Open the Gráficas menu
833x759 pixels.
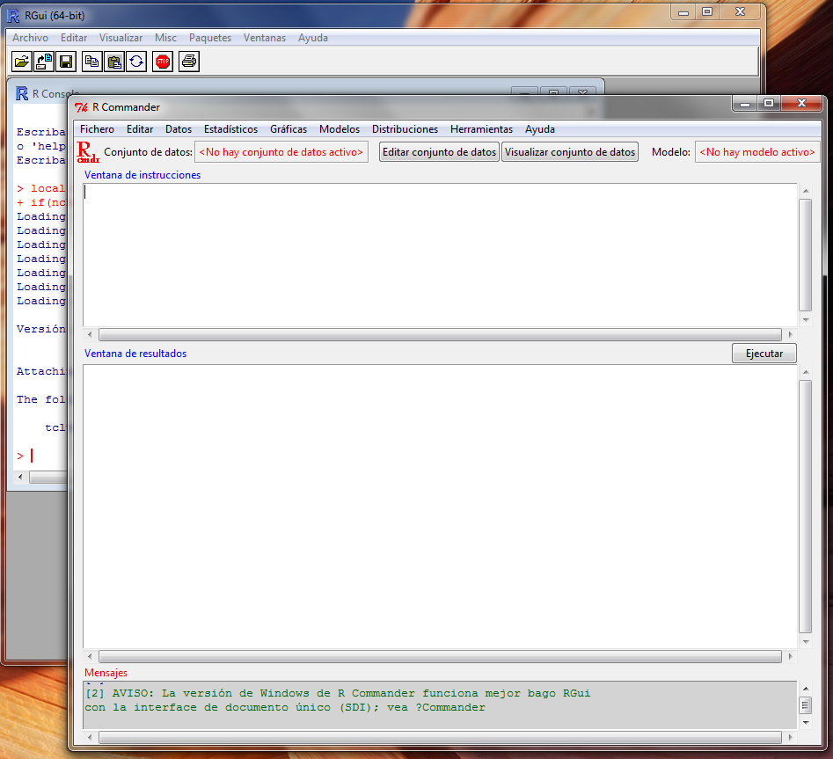click(289, 129)
